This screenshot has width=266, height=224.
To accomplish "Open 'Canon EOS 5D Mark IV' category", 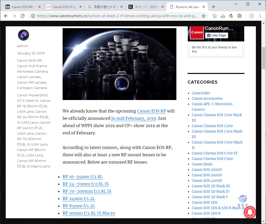I will click(x=210, y=191).
